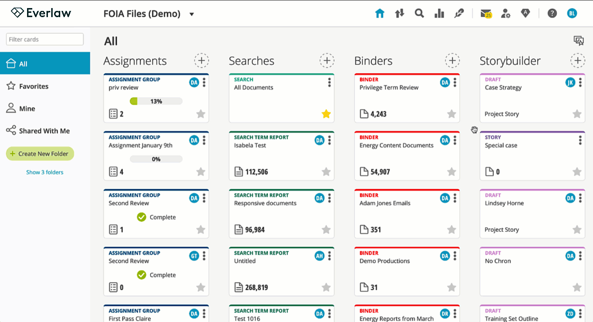The height and width of the screenshot is (322, 593).
Task: Click the uploads and transfers arrows icon
Action: click(x=399, y=13)
